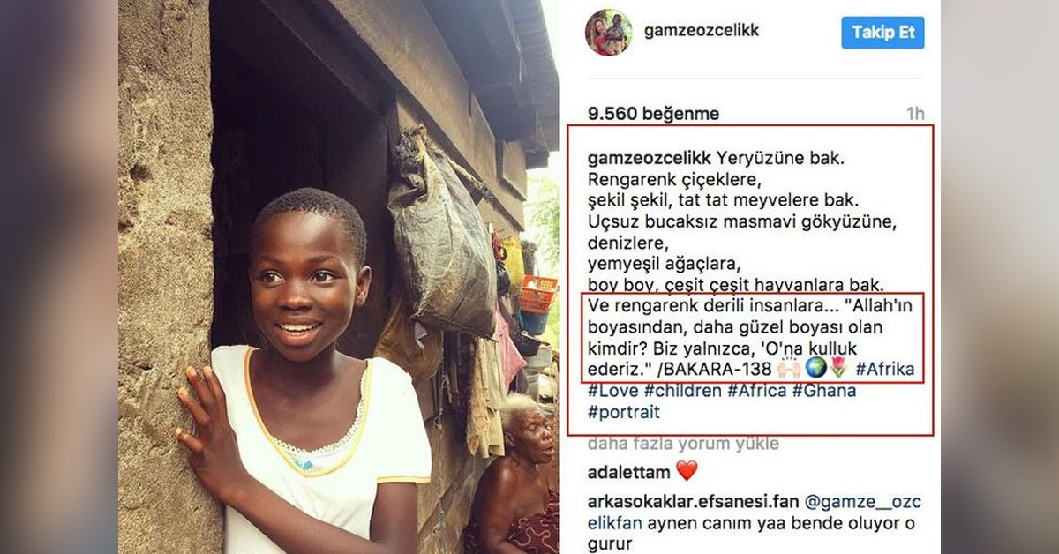Click the red heart emoji comment
This screenshot has height=554, width=1059.
[687, 472]
